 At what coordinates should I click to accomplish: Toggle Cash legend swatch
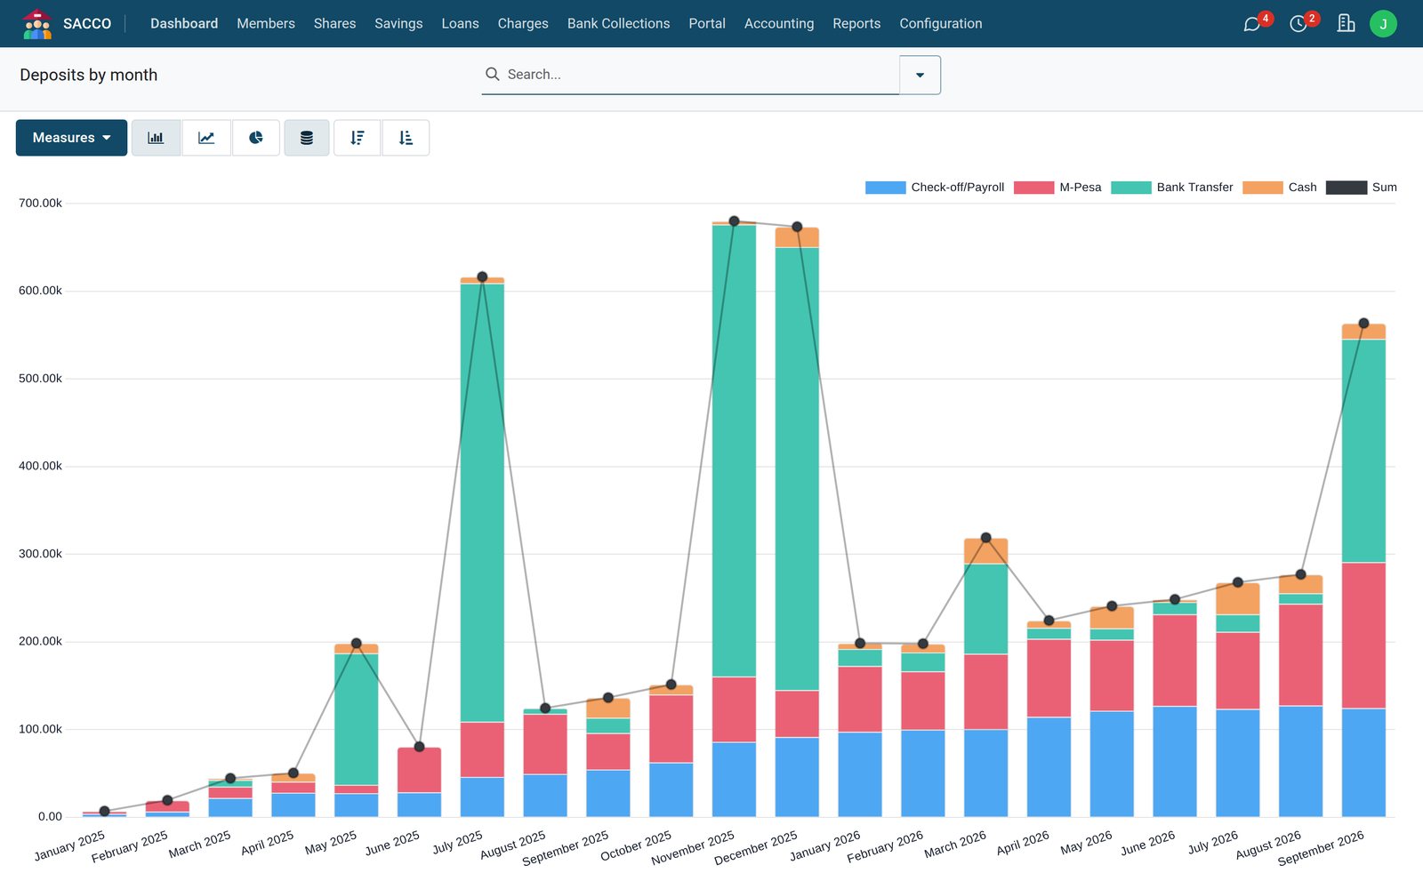click(x=1263, y=188)
